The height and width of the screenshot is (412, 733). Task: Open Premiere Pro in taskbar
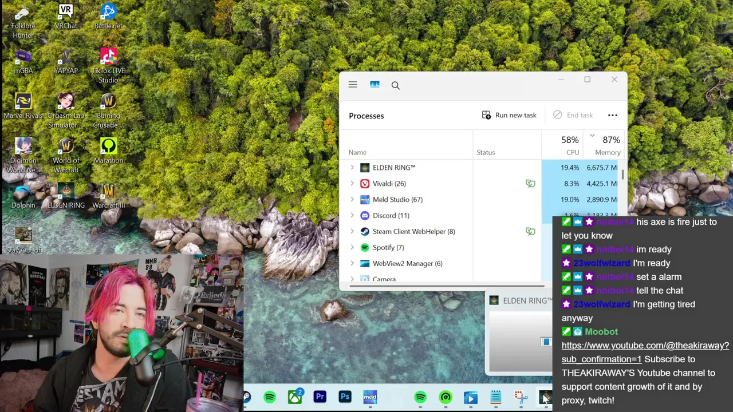click(x=320, y=397)
